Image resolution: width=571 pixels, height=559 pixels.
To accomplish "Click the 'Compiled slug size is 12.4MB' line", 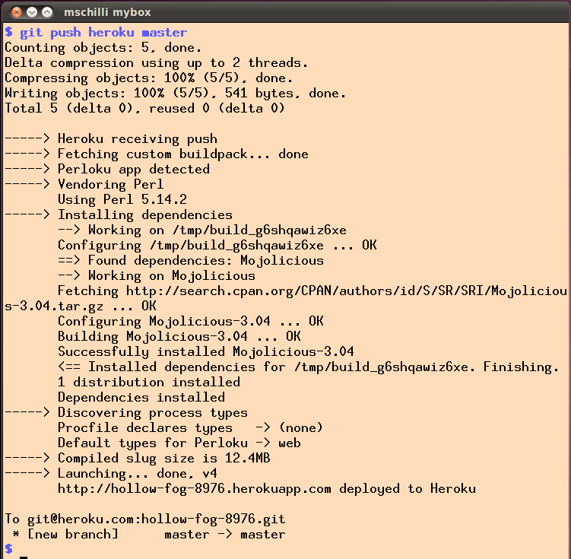I will click(138, 458).
